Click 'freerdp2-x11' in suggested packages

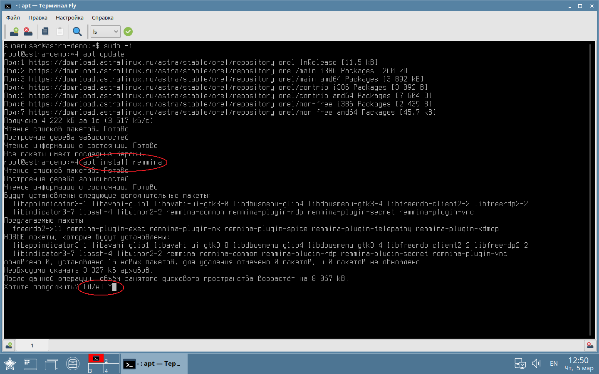tap(37, 229)
